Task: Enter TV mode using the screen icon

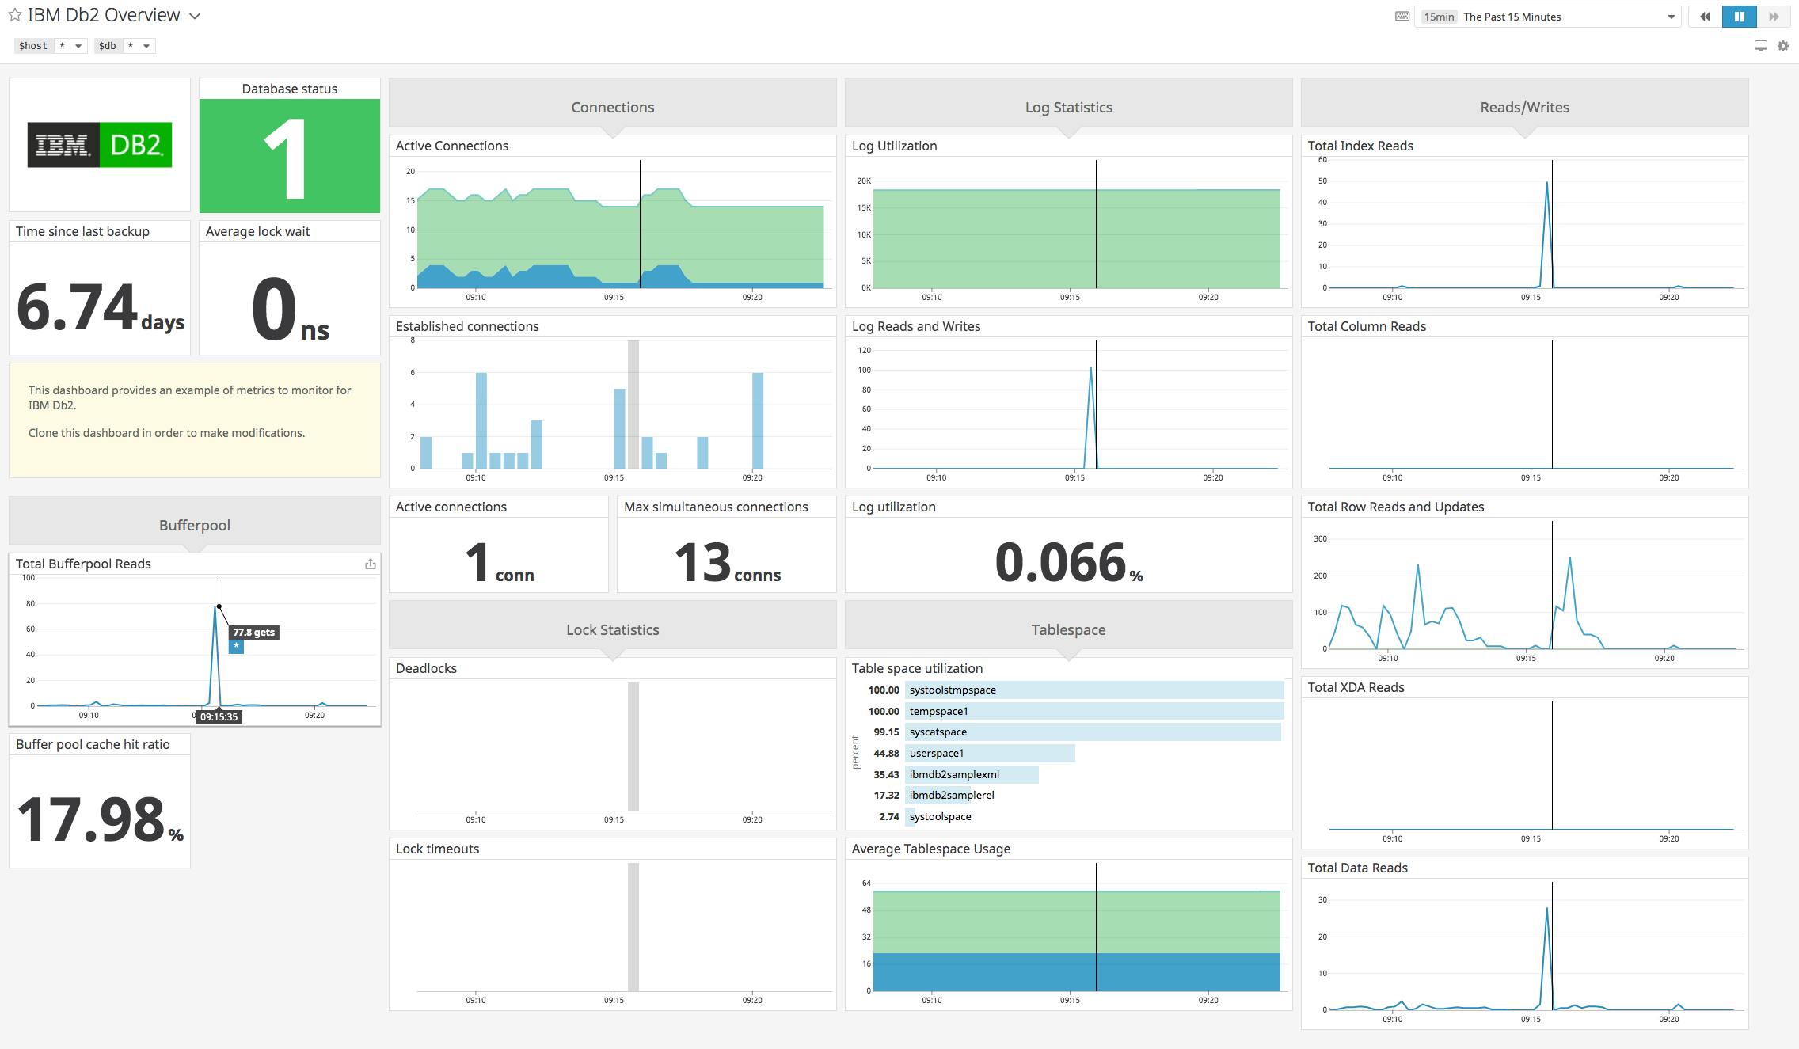Action: click(1760, 45)
